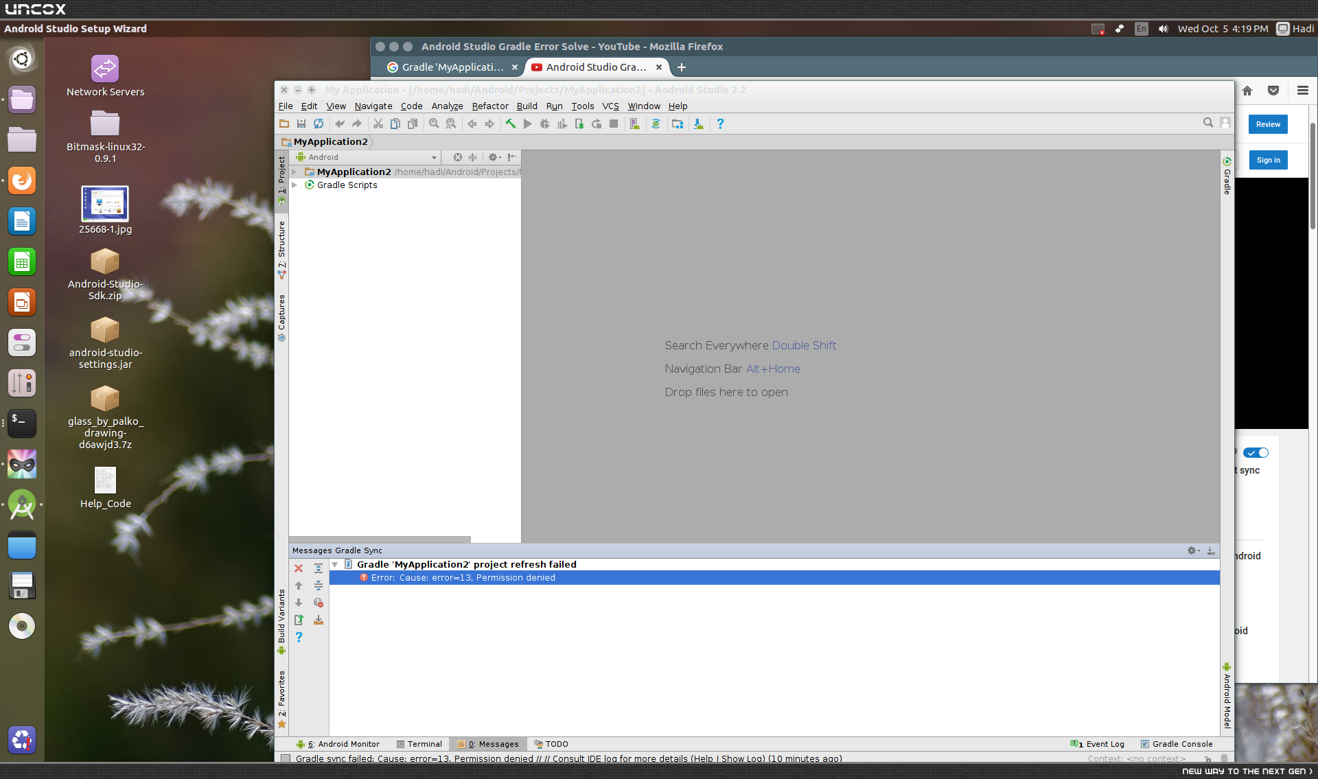Click the Copy icon in the toolbar
Image resolution: width=1318 pixels, height=779 pixels.
click(395, 124)
